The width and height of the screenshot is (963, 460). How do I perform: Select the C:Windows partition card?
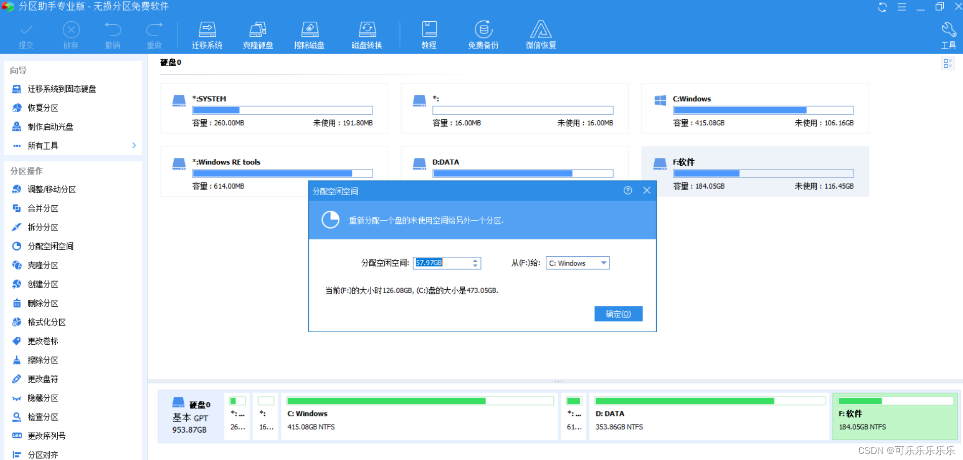pyautogui.click(x=755, y=108)
